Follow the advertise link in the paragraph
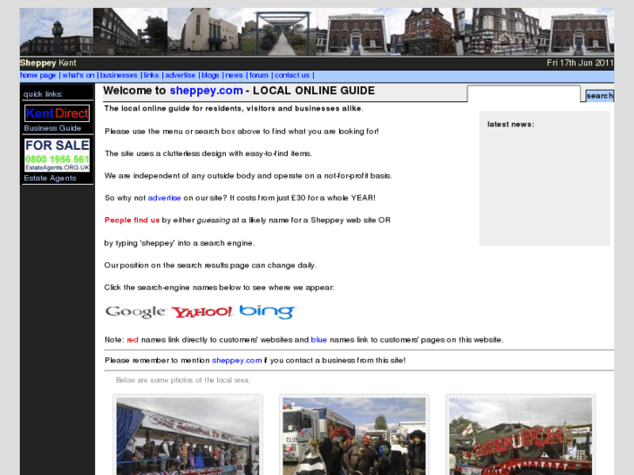The image size is (634, 475). point(164,198)
